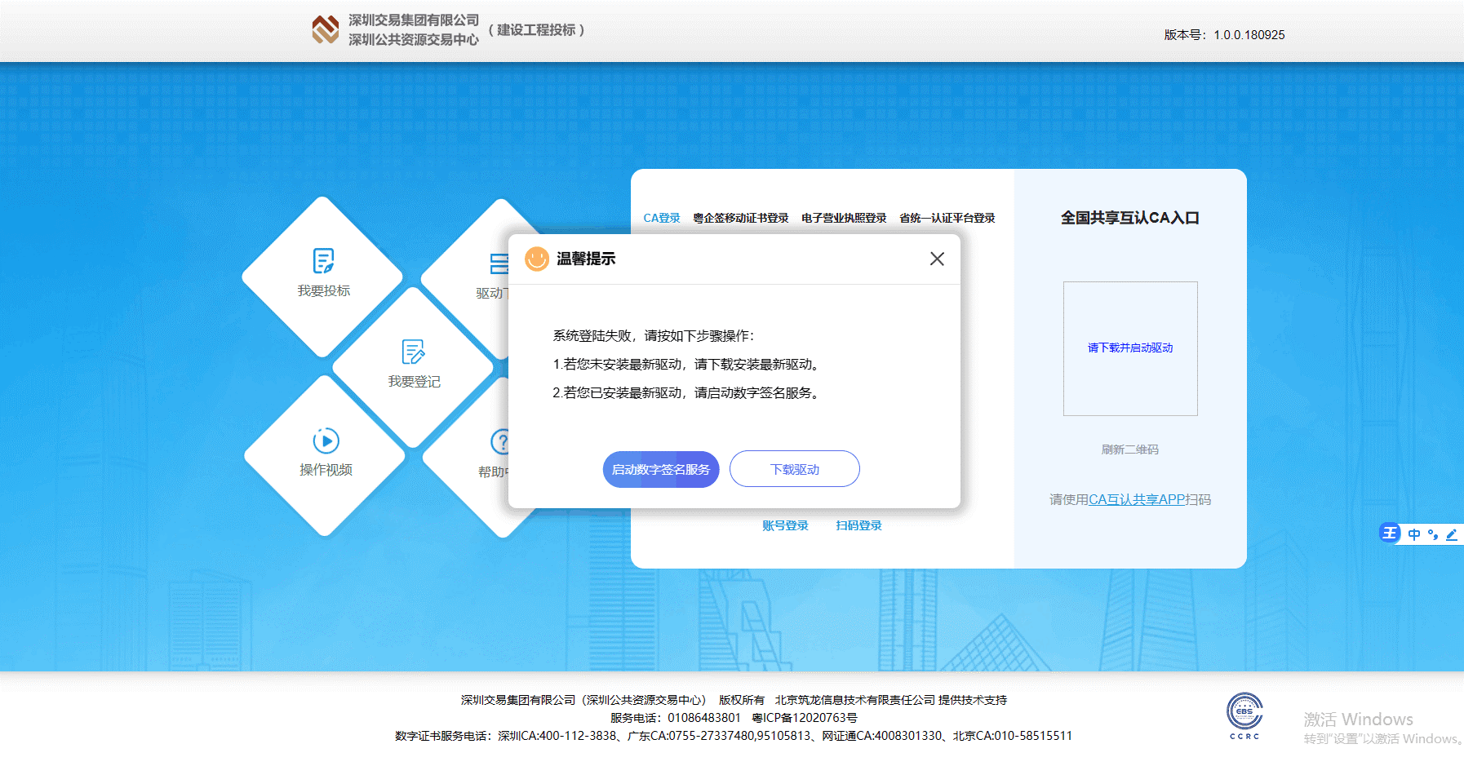This screenshot has height=775, width=1464.
Task: Toggle the IME punctuation mode
Action: click(1433, 534)
